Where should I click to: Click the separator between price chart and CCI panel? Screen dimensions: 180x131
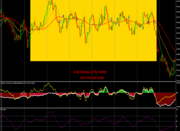pos(88,82)
